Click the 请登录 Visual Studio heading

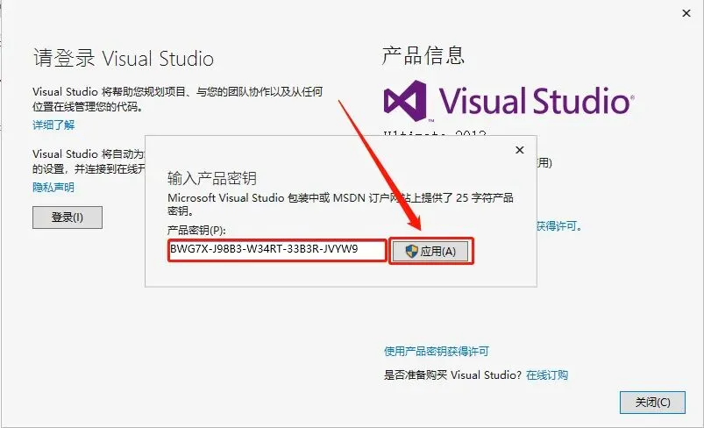[124, 59]
